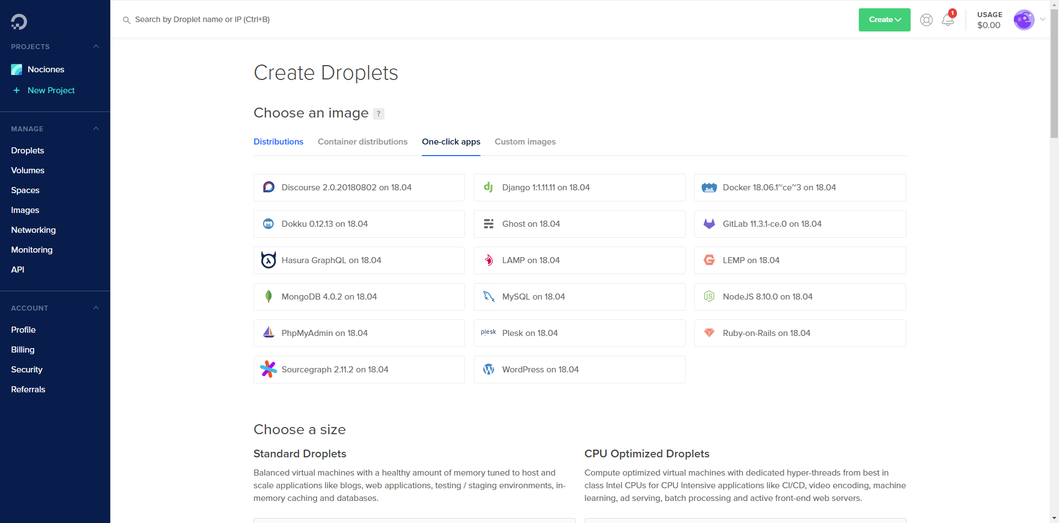Viewport: 1059px width, 523px height.
Task: Click the Docker whale icon
Action: coord(709,188)
